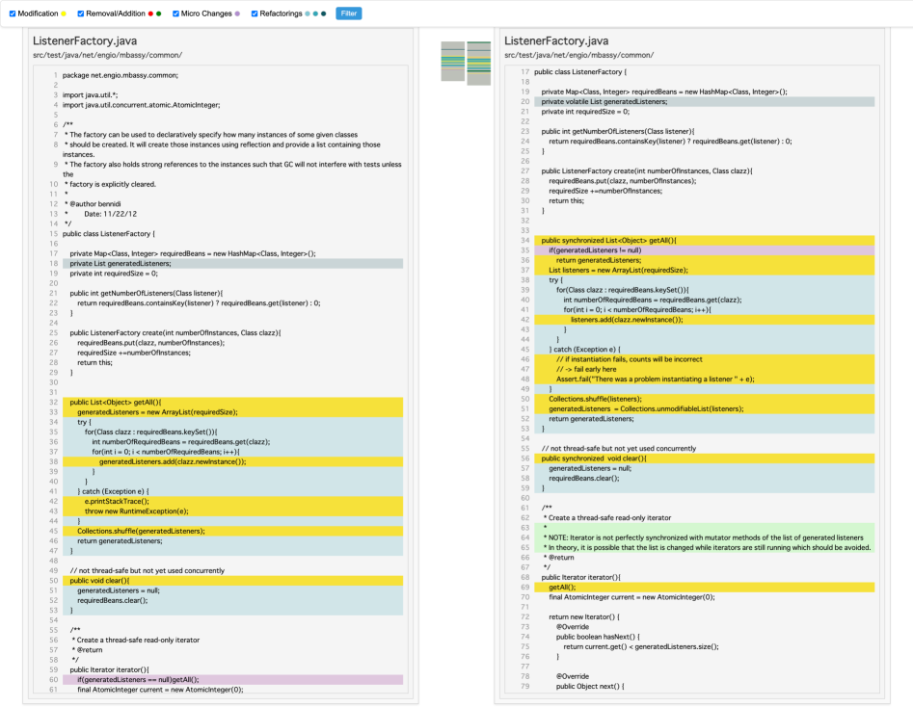Image resolution: width=913 pixels, height=707 pixels.
Task: Click 'Collections.shuffle(generatedListeners);' line
Action: (x=232, y=531)
